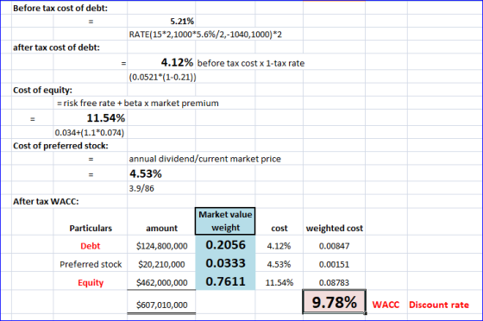The image size is (483, 321).
Task: Select the Discount rate label
Action: tap(439, 305)
